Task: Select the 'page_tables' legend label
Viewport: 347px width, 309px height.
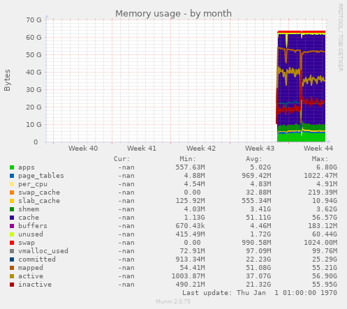Action: [41, 176]
